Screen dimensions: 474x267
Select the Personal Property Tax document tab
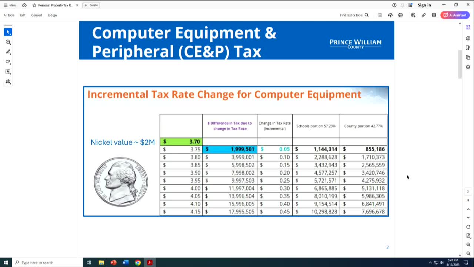click(55, 5)
